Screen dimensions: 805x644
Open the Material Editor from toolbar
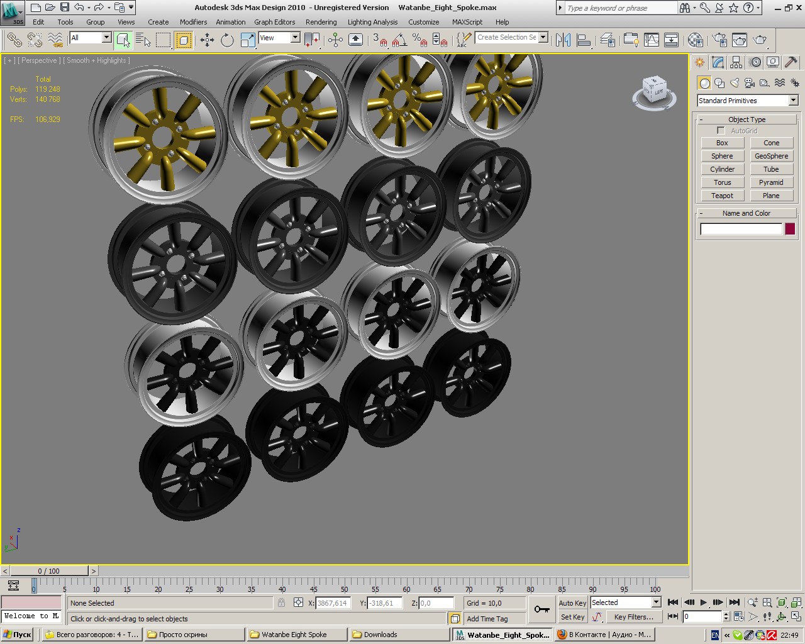[x=695, y=40]
